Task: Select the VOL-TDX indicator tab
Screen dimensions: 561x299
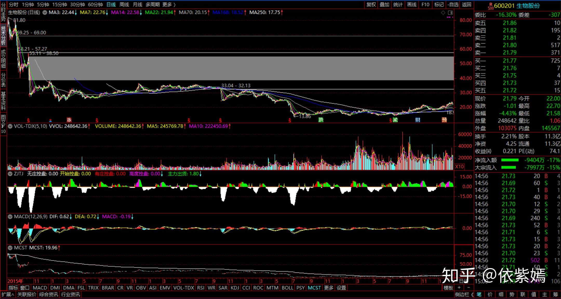Action: coord(184,288)
